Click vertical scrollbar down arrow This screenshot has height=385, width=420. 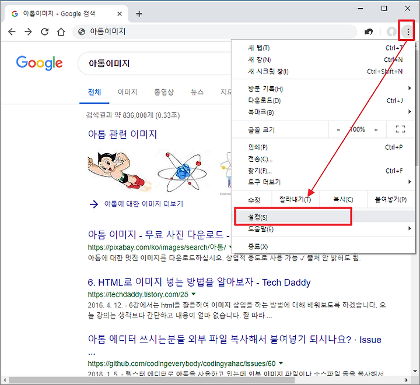415,371
